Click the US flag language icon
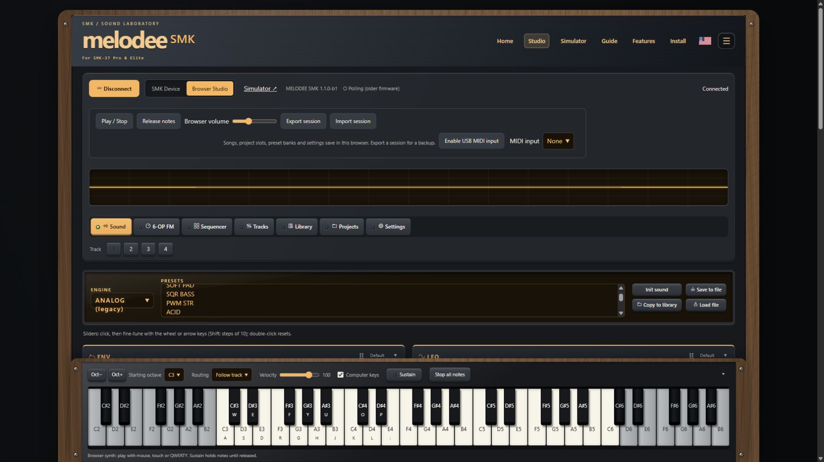824x462 pixels. (705, 41)
